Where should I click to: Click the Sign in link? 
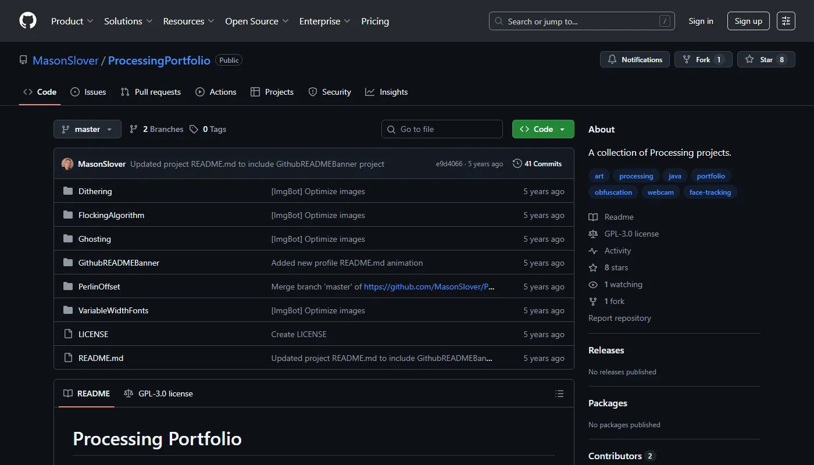pyautogui.click(x=701, y=21)
